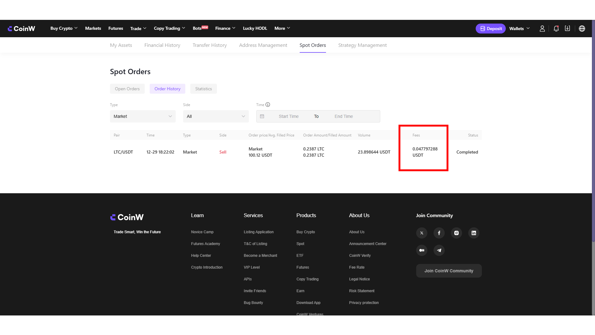This screenshot has width=595, height=335.
Task: Click the LTC/USDT pair cell
Action: tap(123, 152)
